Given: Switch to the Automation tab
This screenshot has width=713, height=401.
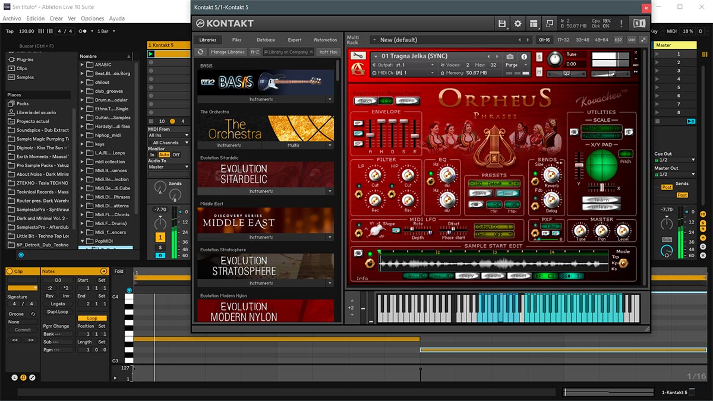Looking at the screenshot, I should click(x=326, y=40).
